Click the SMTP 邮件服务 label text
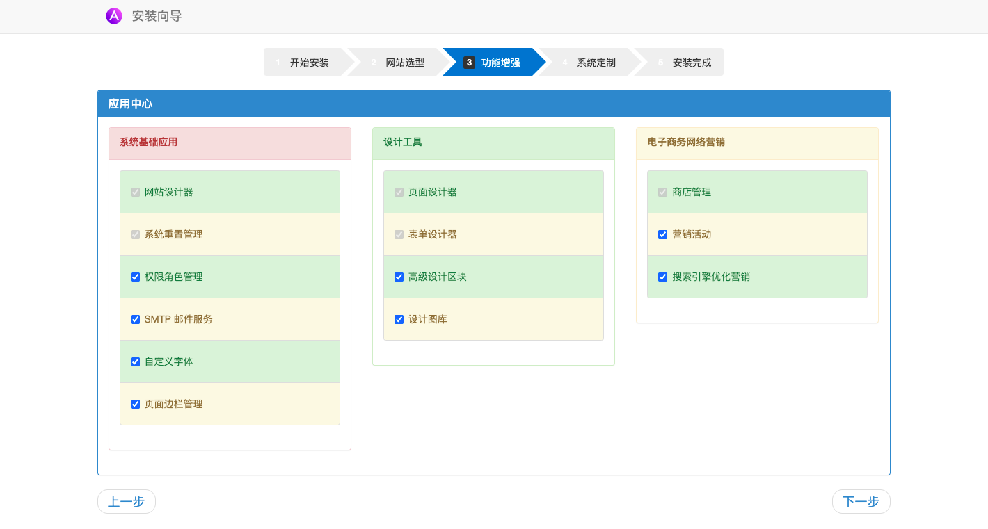Screen dimensions: 988x529 point(179,319)
